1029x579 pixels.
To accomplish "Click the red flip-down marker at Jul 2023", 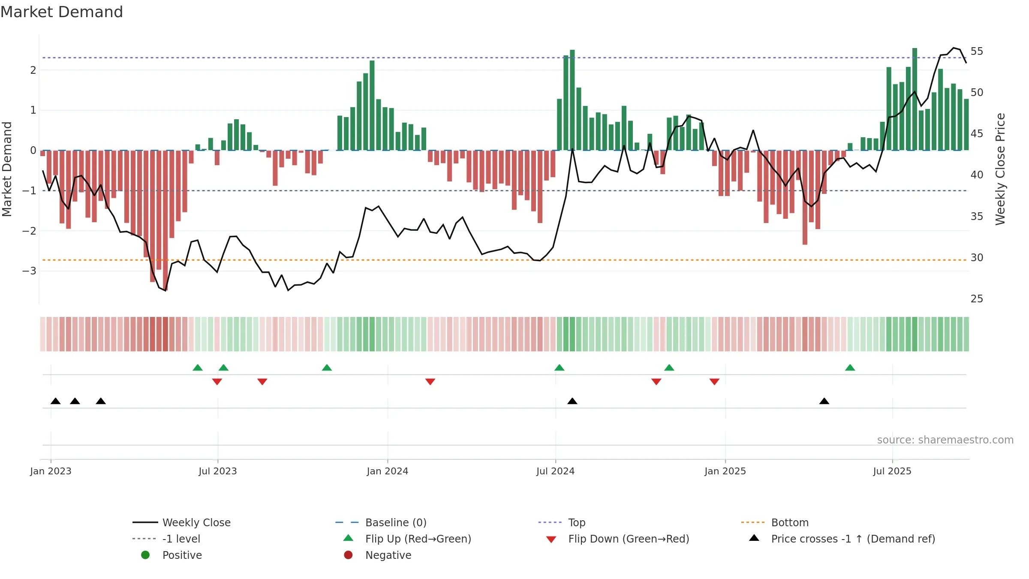I will pyautogui.click(x=217, y=382).
